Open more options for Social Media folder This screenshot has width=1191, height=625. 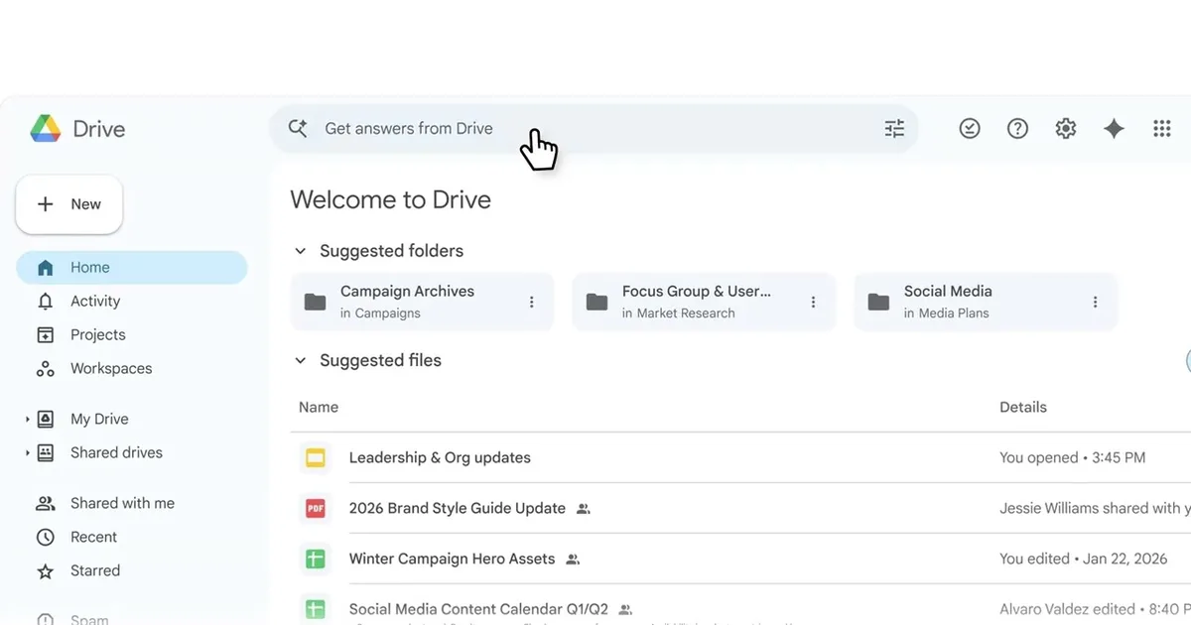coord(1095,302)
